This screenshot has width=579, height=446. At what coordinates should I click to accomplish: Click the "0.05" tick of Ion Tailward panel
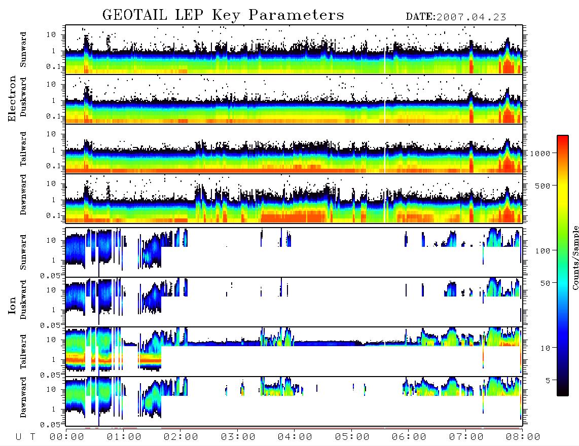coord(51,375)
